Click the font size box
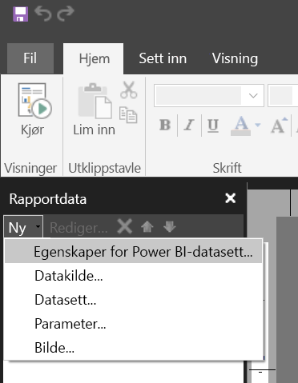The width and height of the screenshot is (298, 383). [x=283, y=95]
